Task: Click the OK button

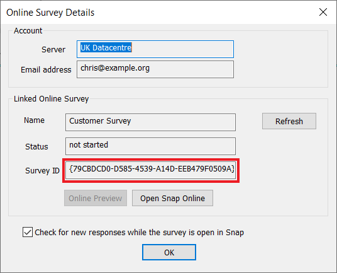Action: point(169,252)
